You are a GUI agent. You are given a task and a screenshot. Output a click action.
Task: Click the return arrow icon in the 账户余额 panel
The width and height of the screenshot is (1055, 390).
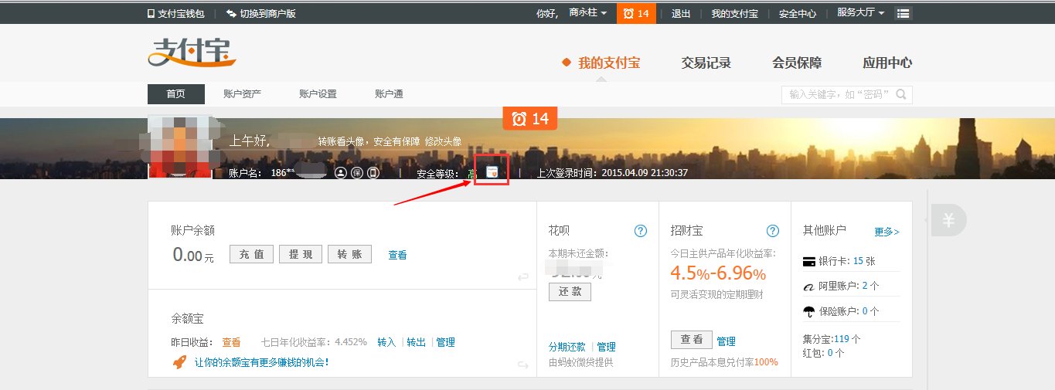523,276
